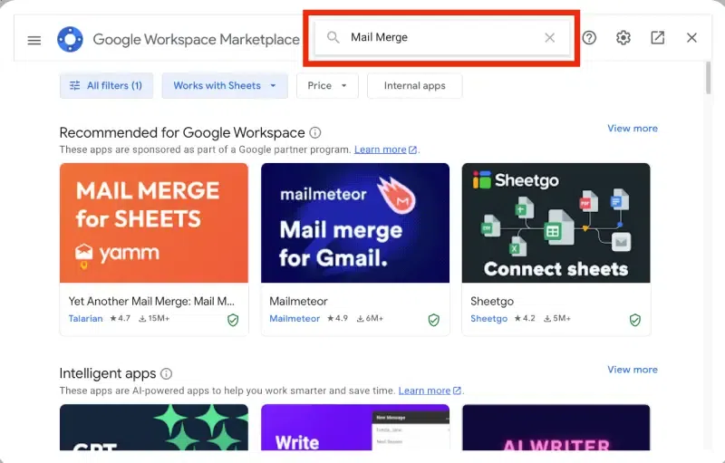Expand the Works with Sheets dropdown
Viewport: 725px width, 463px height.
pos(225,86)
